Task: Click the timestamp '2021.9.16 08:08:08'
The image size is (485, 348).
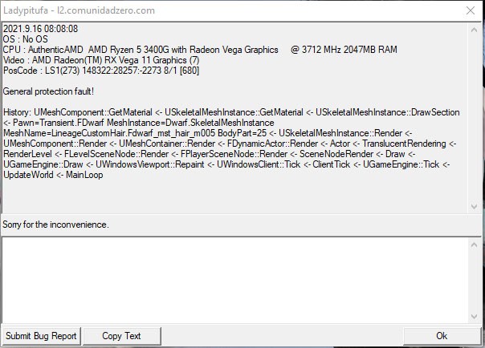Action: click(40, 29)
